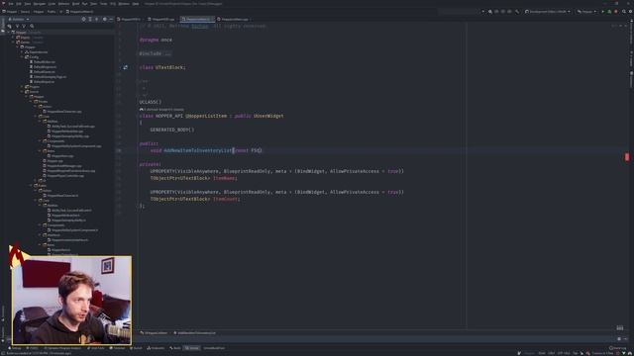Collapse the Private folder in tree
The height and width of the screenshot is (356, 634).
[x=31, y=102]
